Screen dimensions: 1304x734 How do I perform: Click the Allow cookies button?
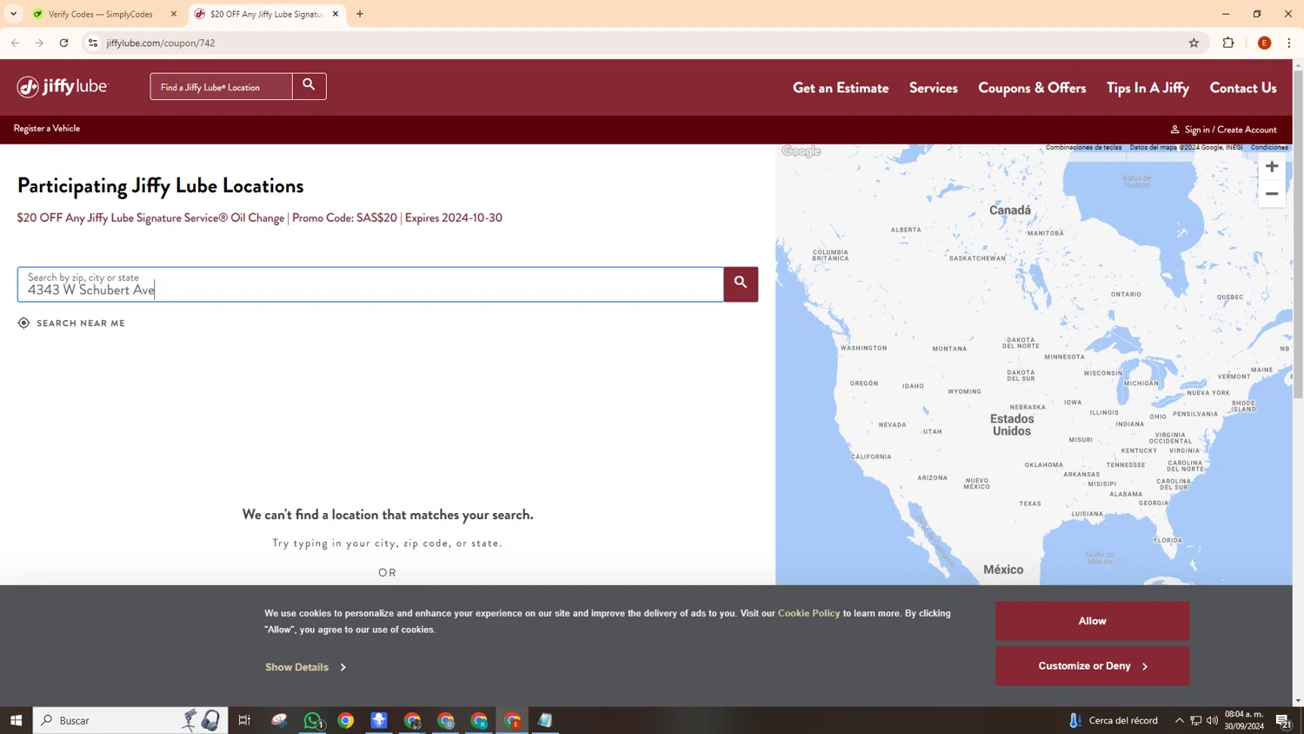1093,621
